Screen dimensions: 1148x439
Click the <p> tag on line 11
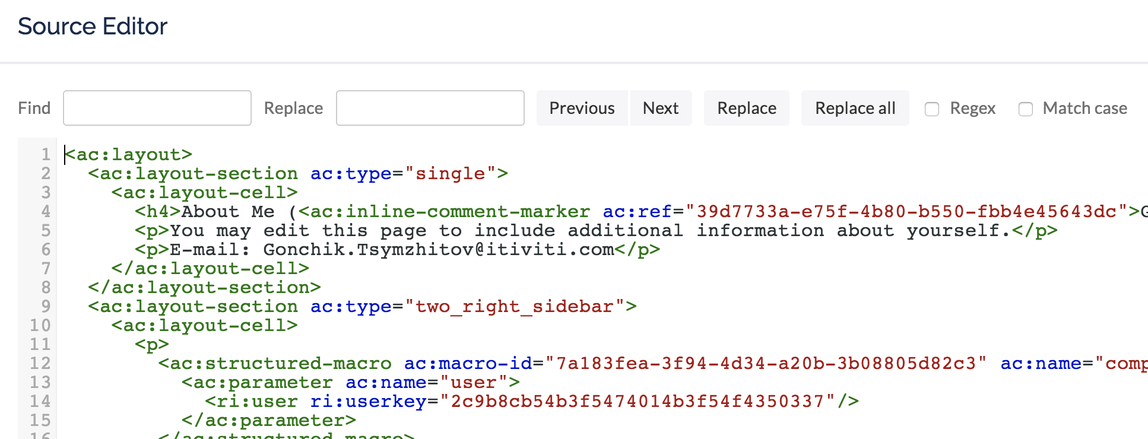pos(152,344)
